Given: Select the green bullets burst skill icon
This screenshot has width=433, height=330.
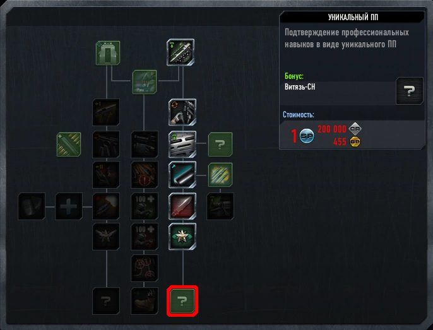Looking at the screenshot, I should (x=220, y=175).
